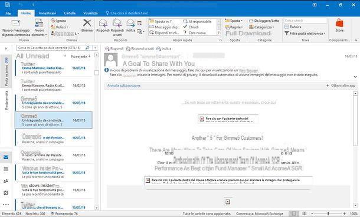The image size is (360, 217).
Task: Click Rispondi a tutti in reading pane
Action: [140, 48]
